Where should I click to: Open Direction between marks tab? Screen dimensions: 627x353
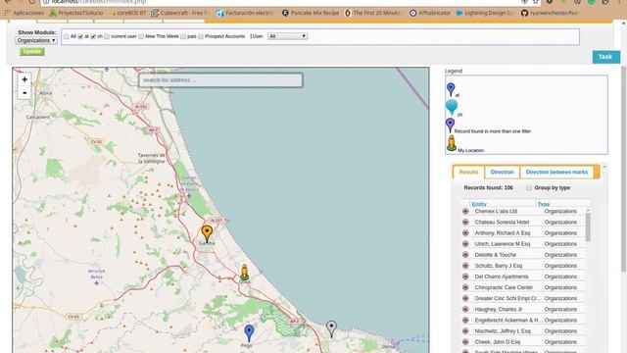(x=556, y=173)
